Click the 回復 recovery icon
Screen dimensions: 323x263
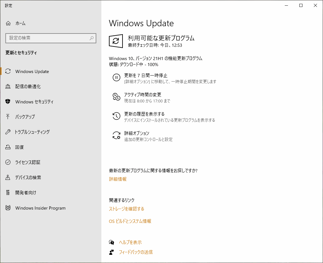pos(8,147)
